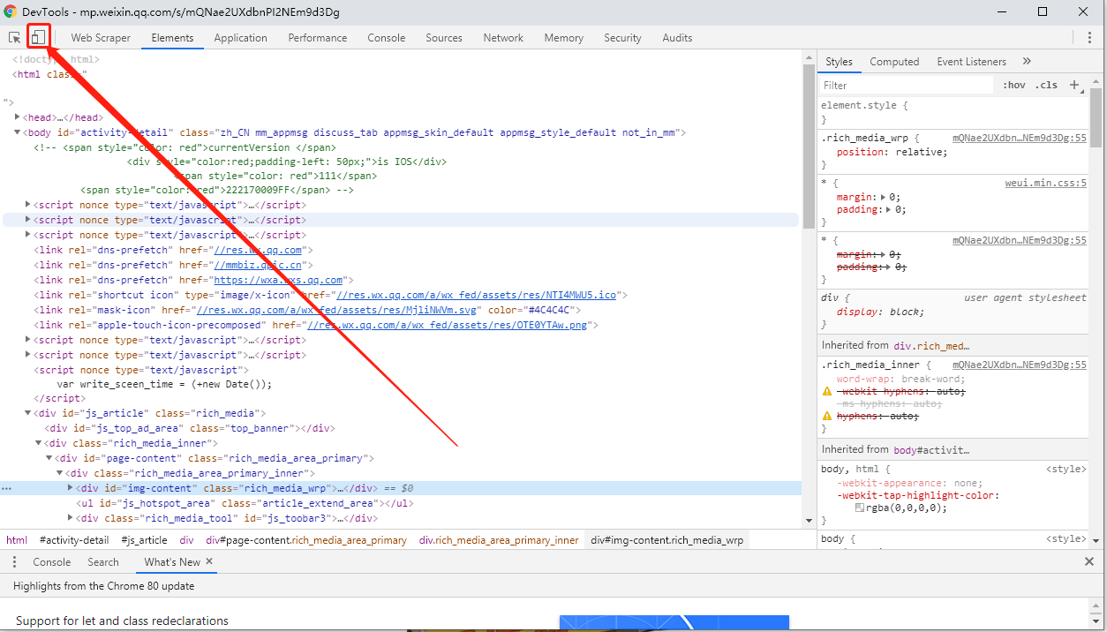Screen dimensions: 1107x632
Task: Select the inspect element picker icon
Action: tap(15, 38)
